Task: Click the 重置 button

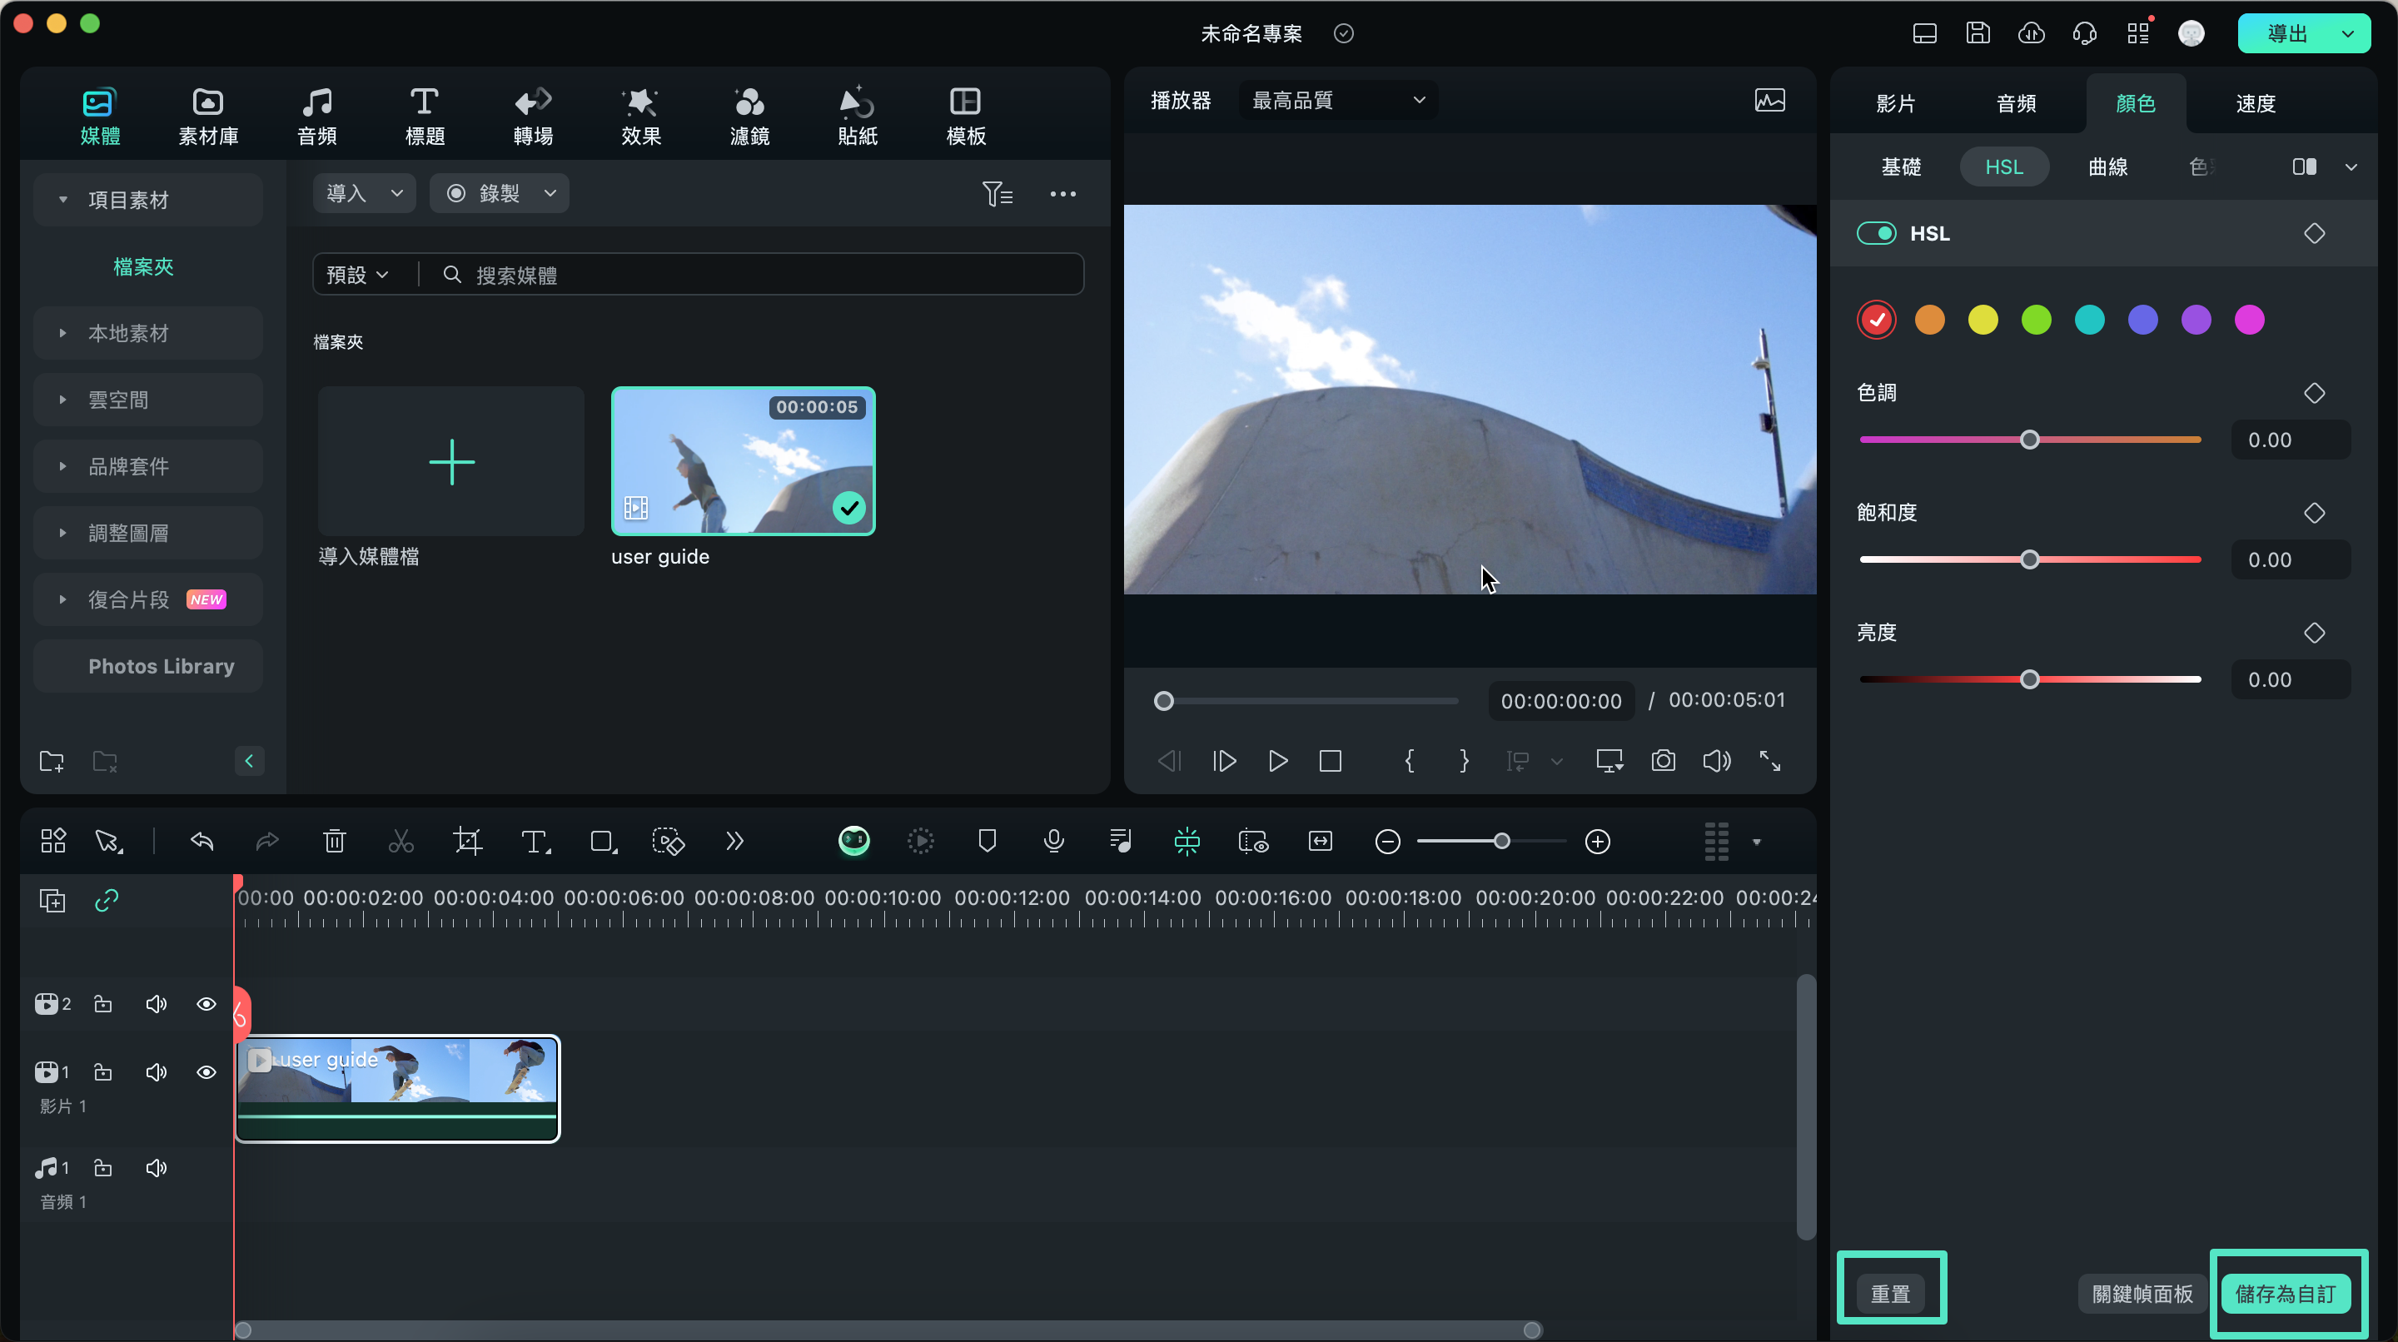Action: [x=1891, y=1293]
